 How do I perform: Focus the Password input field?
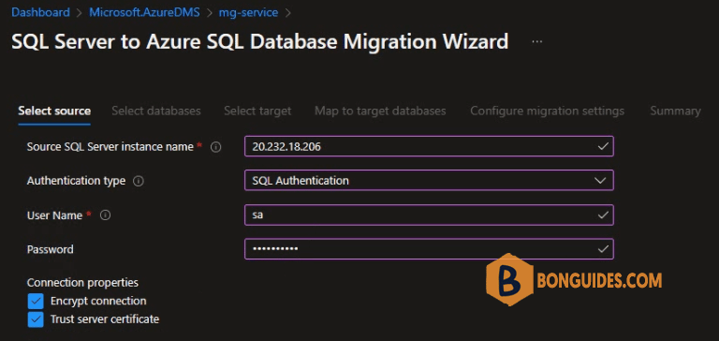point(429,249)
